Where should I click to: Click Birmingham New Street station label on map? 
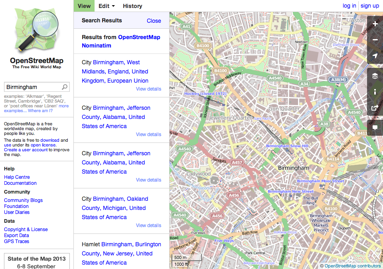291,191
